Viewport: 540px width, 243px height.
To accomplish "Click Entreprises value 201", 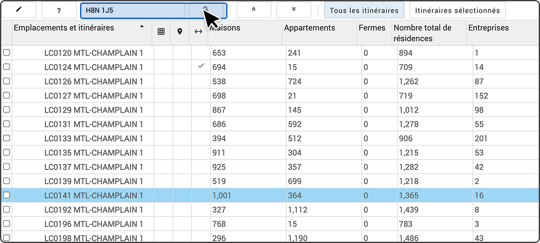I will tap(481, 139).
